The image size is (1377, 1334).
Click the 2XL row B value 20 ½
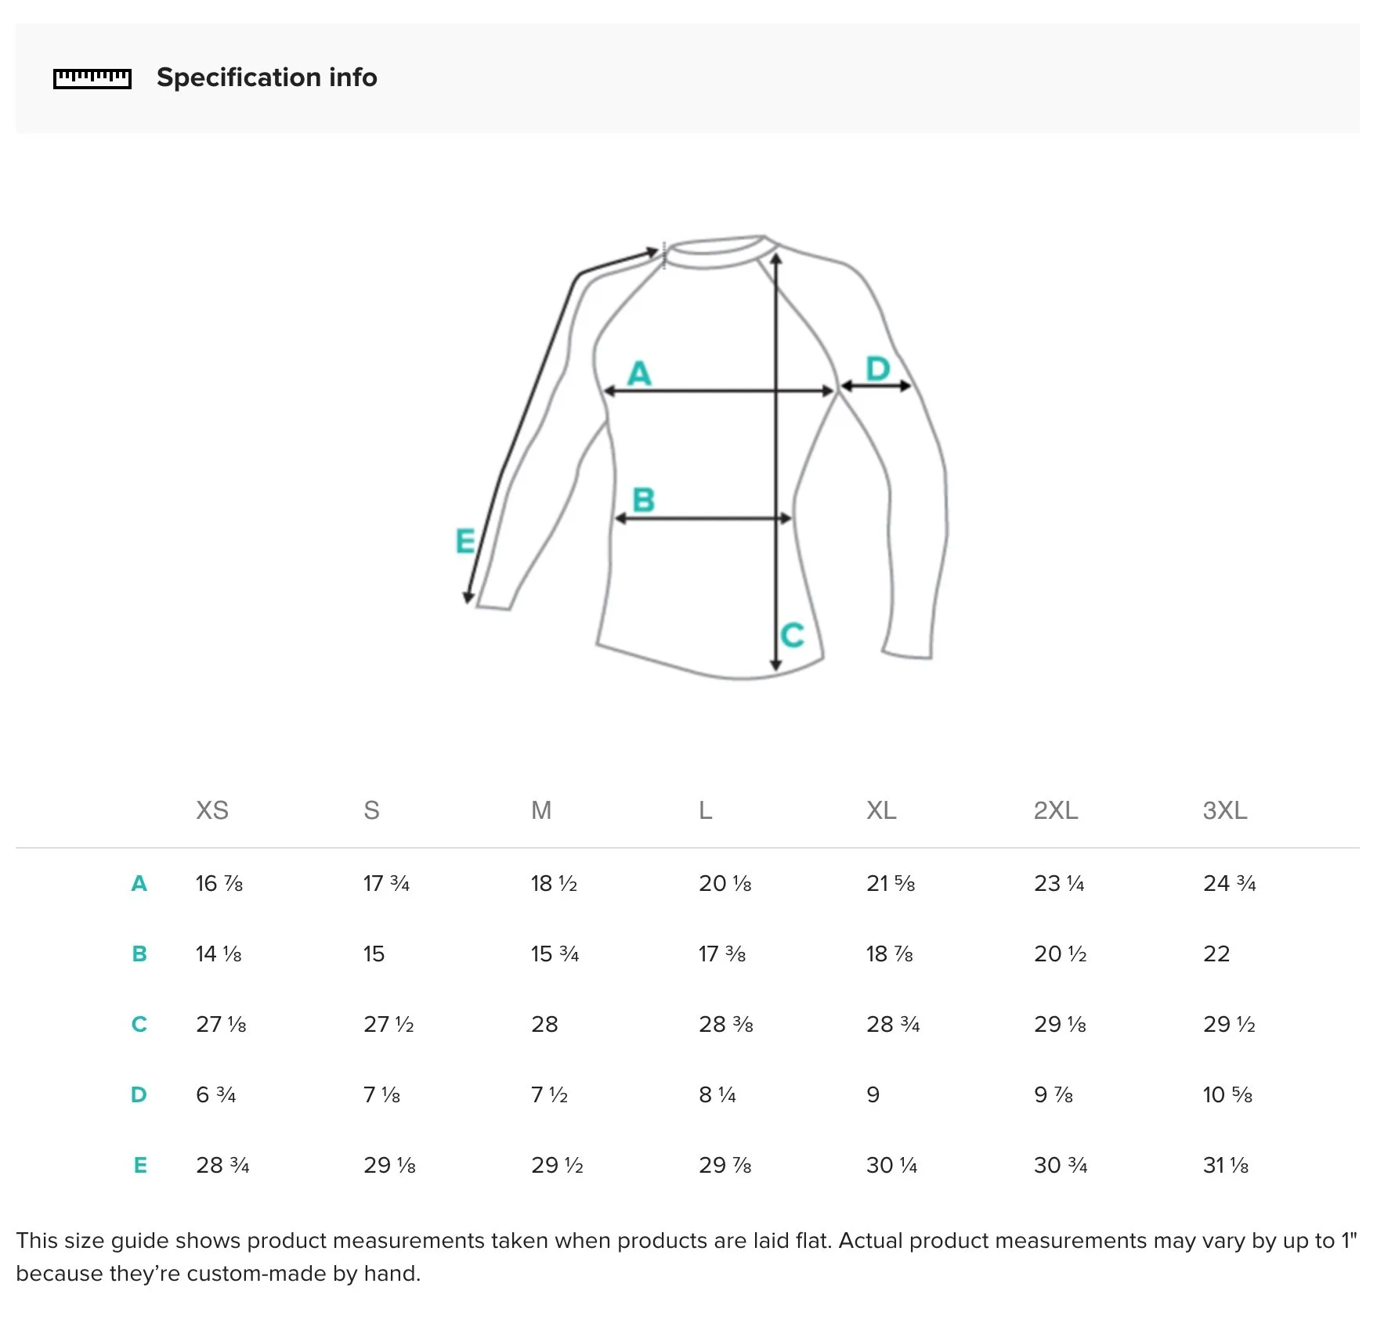1060,954
